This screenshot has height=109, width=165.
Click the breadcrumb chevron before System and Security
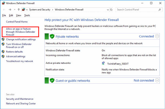tap(27, 10)
